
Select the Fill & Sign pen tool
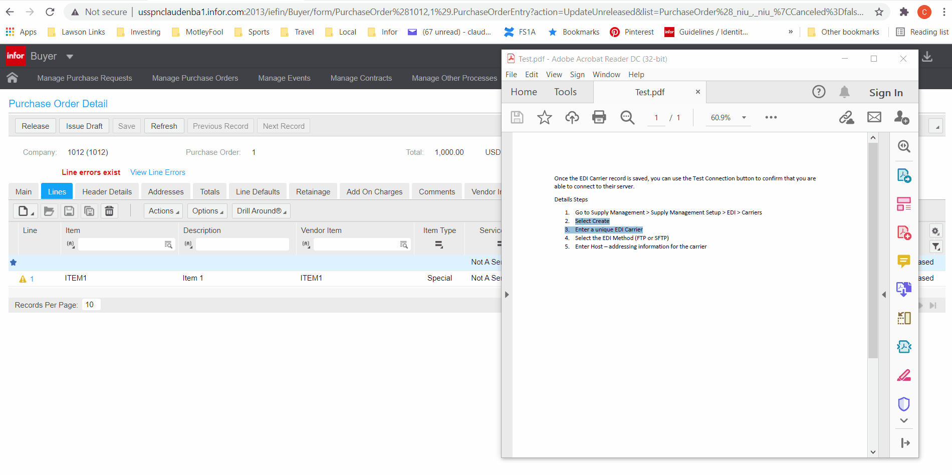click(x=903, y=375)
